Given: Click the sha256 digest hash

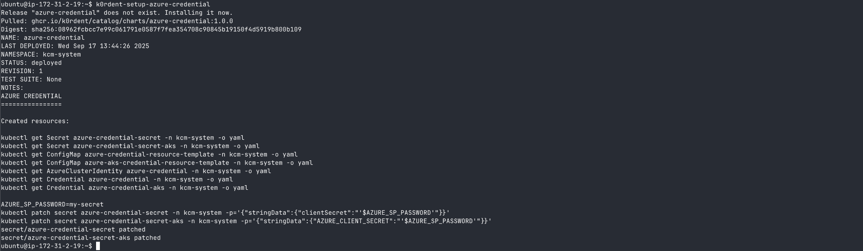Looking at the screenshot, I should click(166, 30).
